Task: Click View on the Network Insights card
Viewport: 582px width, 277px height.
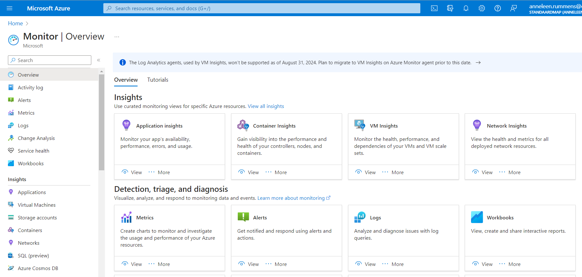Action: (482, 172)
